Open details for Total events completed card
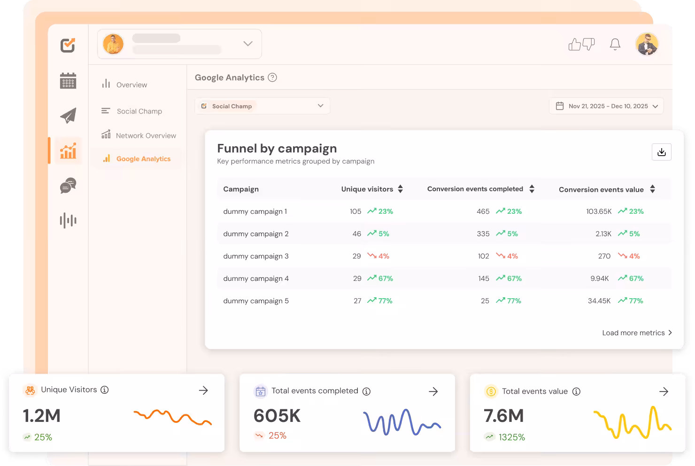This screenshot has width=695, height=466. [433, 391]
